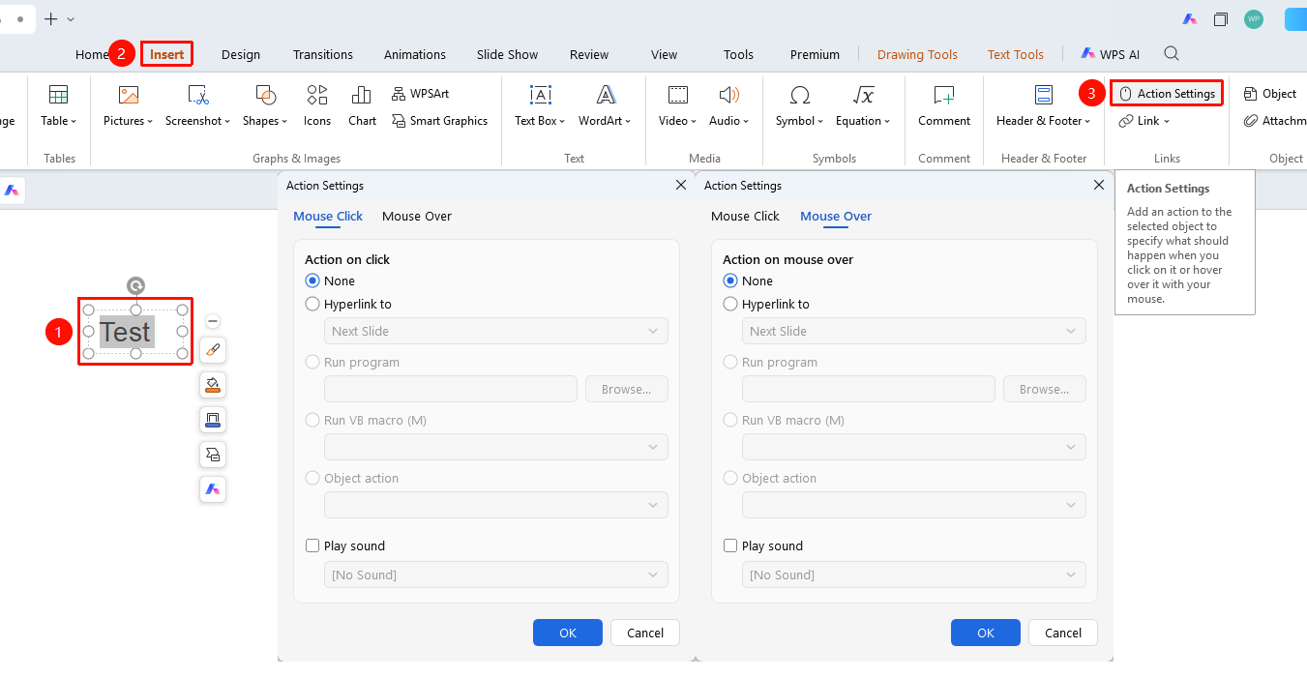Select Hyperlink to under Action on click
Viewport: 1307px width, 678px height.
tap(312, 305)
